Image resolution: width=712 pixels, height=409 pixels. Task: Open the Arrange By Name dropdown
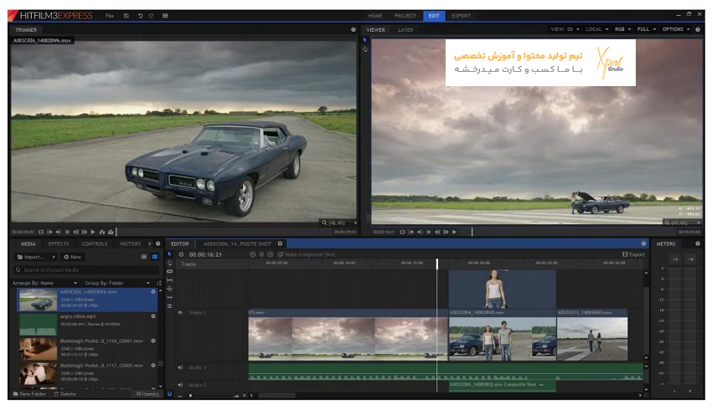[44, 283]
